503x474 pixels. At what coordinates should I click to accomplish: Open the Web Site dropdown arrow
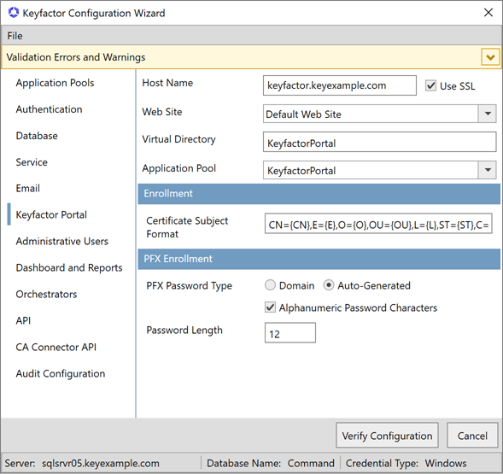pyautogui.click(x=488, y=114)
